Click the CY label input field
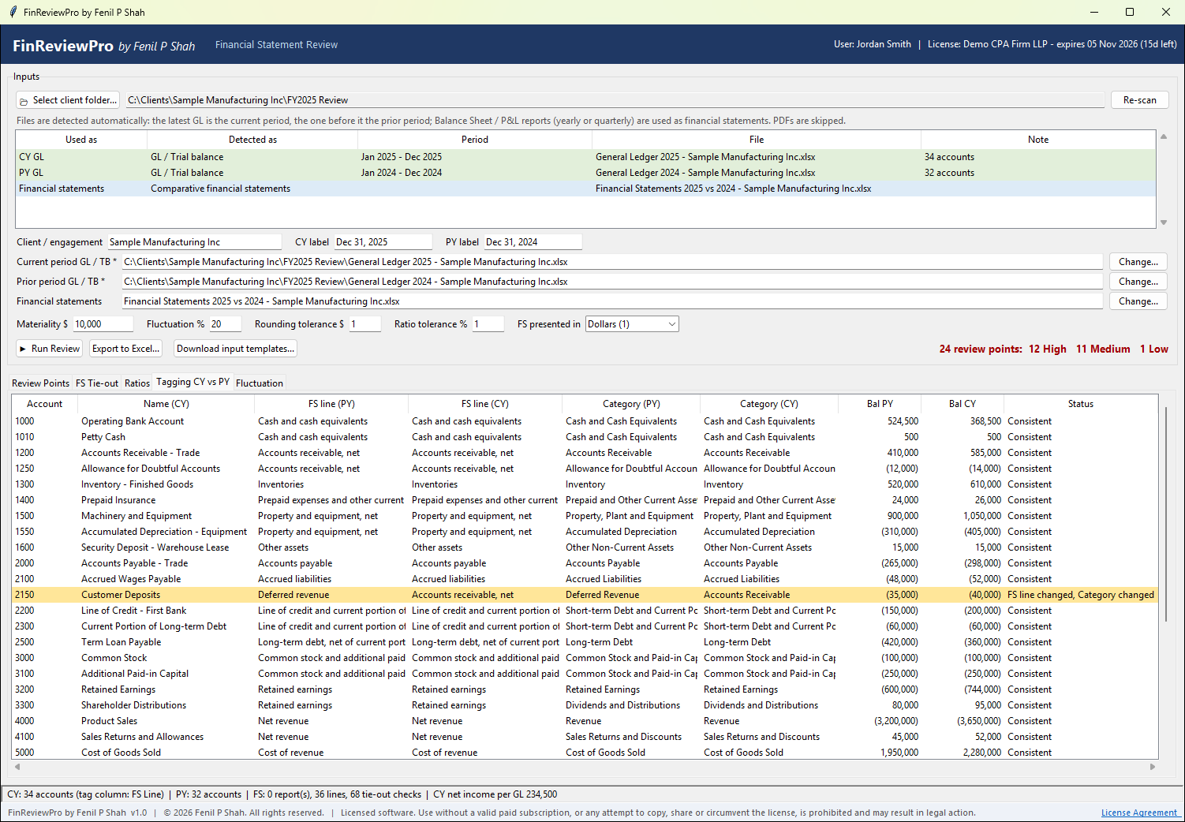Screen dimensions: 1185x822 pos(383,242)
